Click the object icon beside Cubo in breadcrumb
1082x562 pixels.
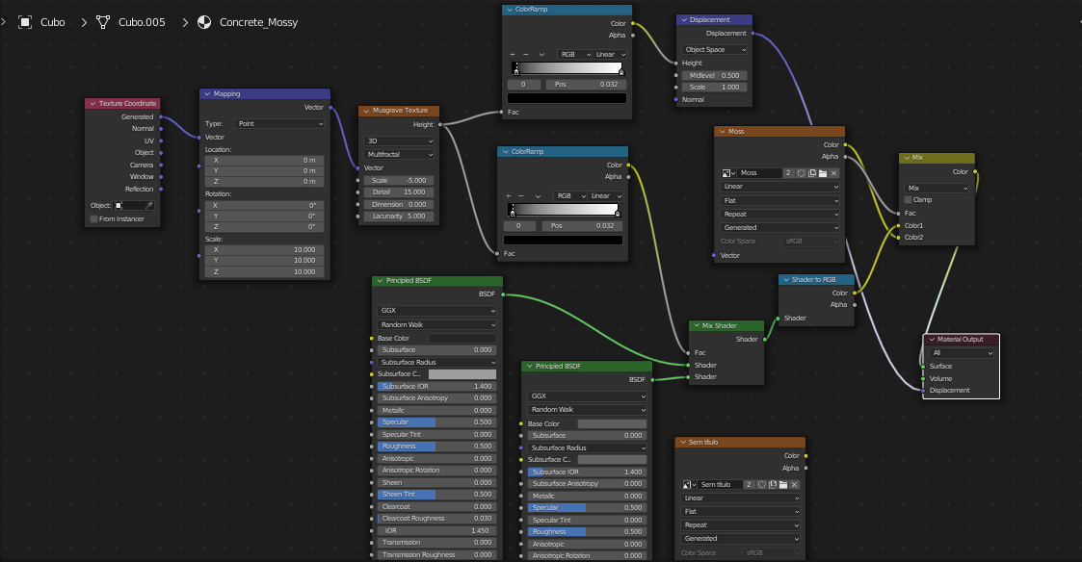[25, 22]
